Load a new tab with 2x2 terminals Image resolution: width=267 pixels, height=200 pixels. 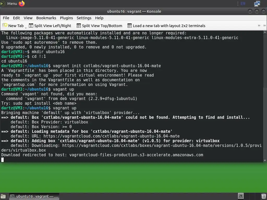(x=166, y=26)
